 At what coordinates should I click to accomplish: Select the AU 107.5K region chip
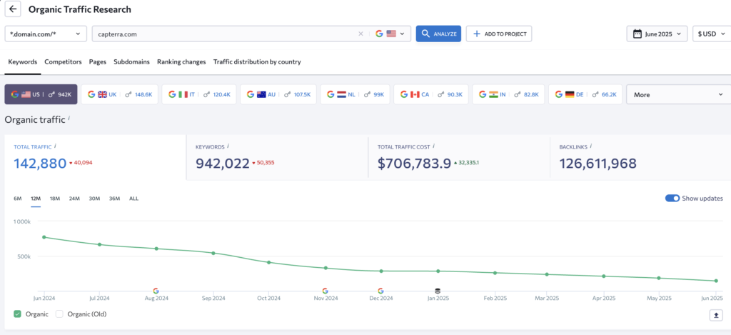click(278, 94)
